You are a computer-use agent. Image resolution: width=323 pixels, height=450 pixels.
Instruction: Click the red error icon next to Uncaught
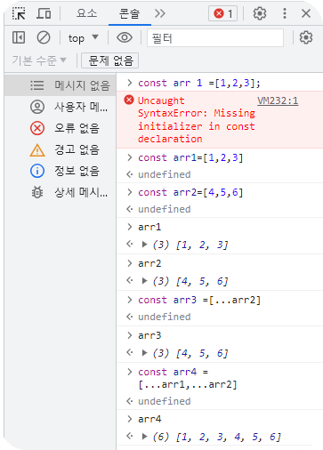129,100
